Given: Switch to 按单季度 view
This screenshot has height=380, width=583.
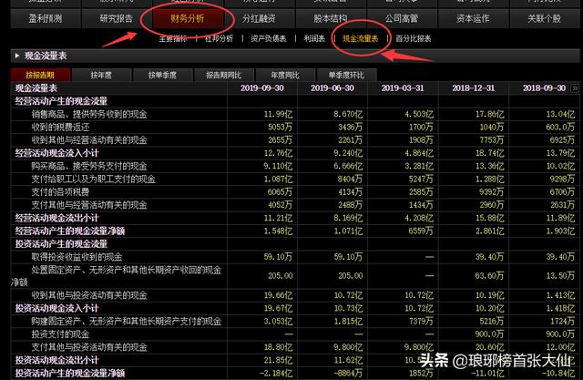Looking at the screenshot, I should (162, 75).
